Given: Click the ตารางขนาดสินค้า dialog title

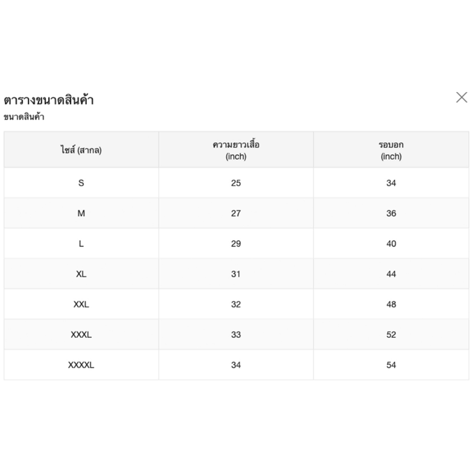Looking at the screenshot, I should (x=49, y=100).
